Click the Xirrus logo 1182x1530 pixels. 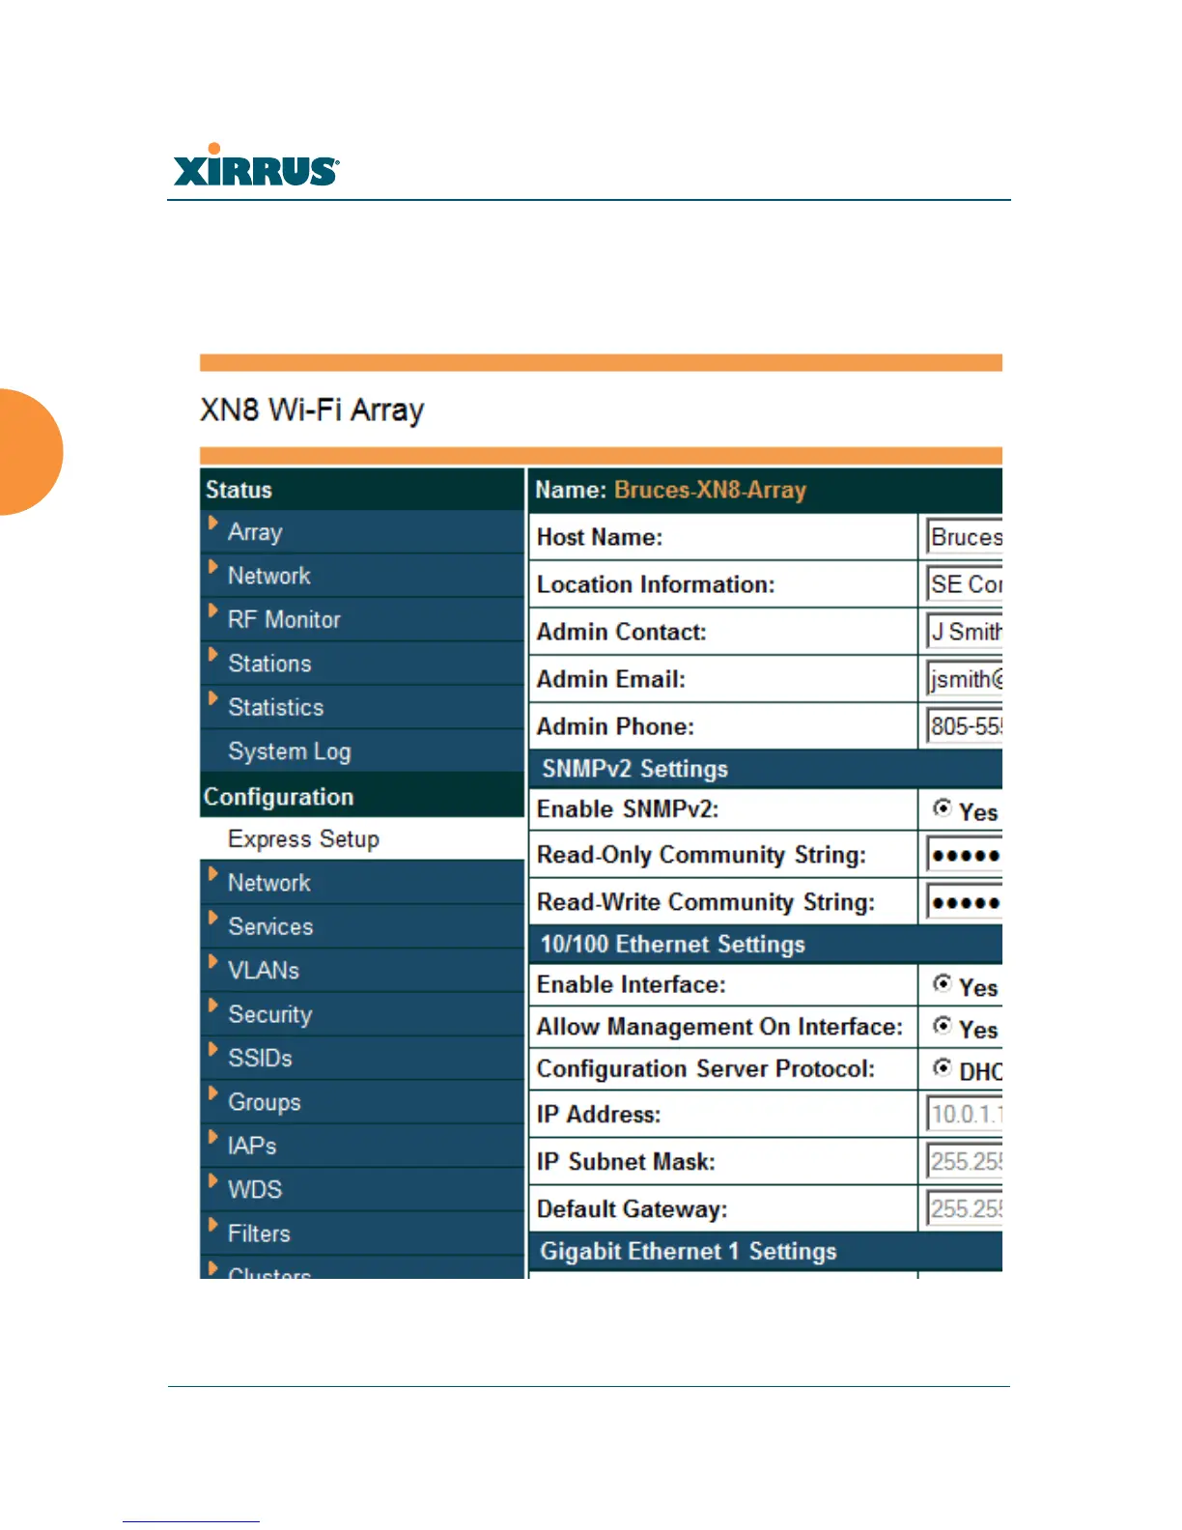tap(256, 164)
